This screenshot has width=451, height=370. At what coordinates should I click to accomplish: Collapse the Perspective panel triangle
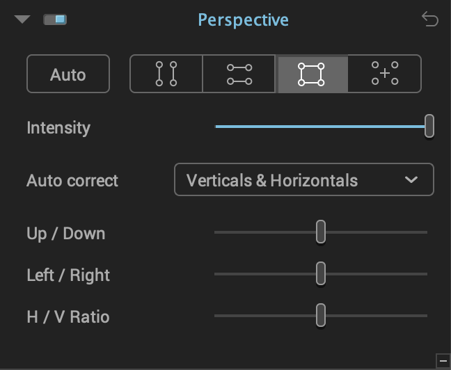pos(22,19)
